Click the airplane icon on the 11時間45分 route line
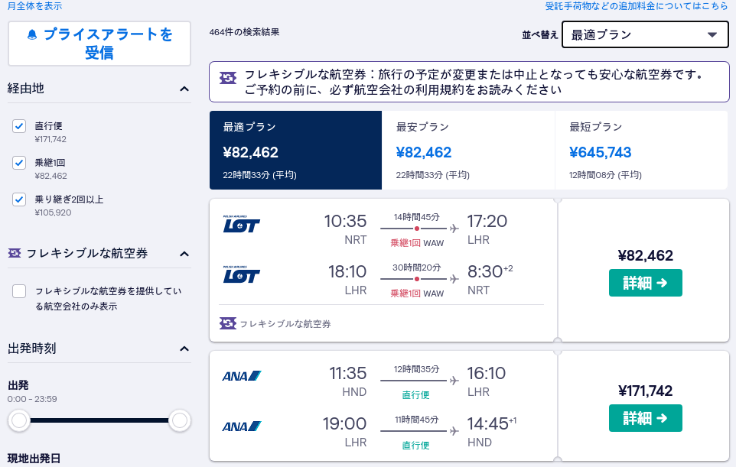The image size is (736, 467). 454,431
